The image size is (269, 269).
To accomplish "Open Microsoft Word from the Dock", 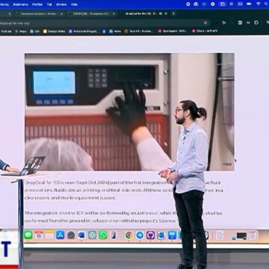I will tap(81, 235).
